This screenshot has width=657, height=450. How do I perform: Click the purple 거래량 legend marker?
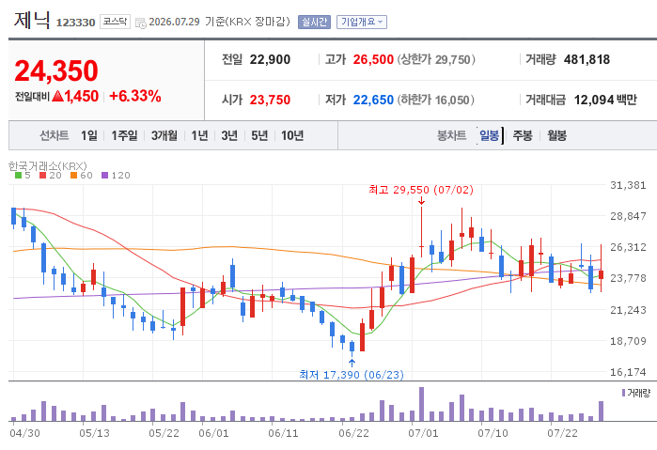[x=623, y=393]
